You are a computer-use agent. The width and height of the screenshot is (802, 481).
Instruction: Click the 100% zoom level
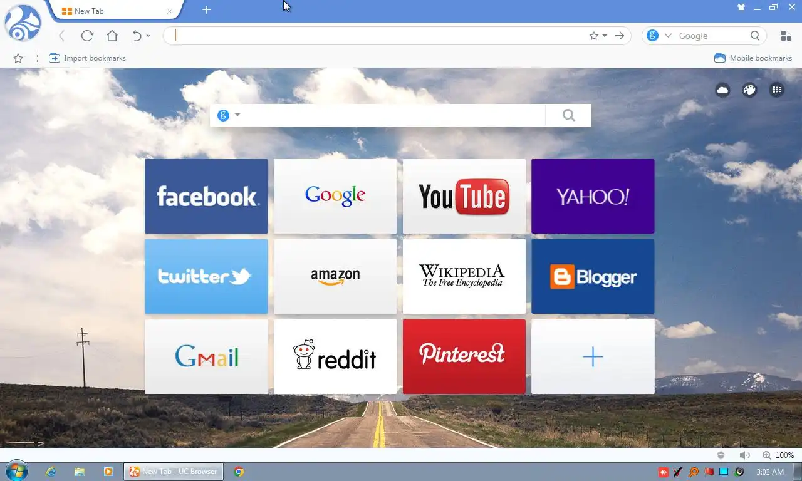(785, 455)
